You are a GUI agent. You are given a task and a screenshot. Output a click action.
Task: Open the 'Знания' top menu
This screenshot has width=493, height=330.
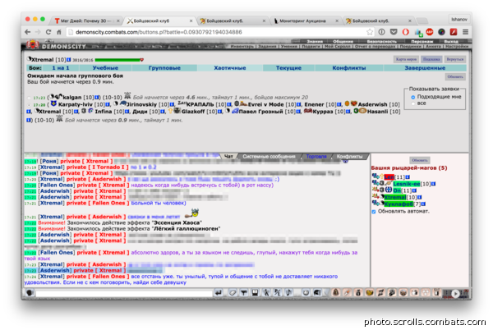tap(315, 41)
